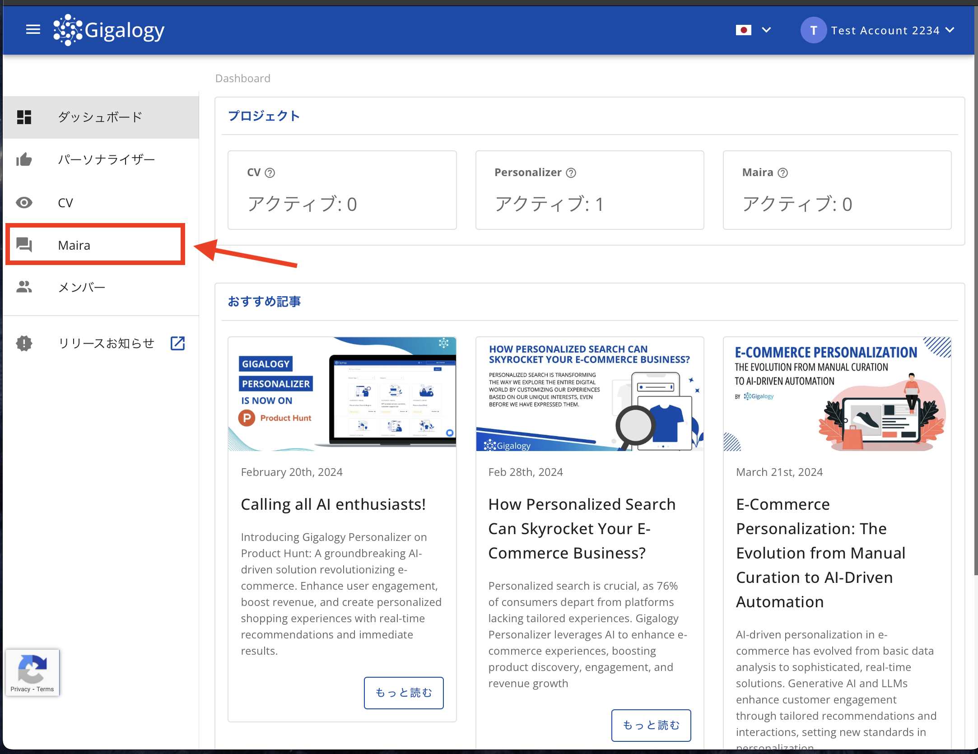Click the Personalizer help question-mark icon
The image size is (978, 754).
click(571, 173)
